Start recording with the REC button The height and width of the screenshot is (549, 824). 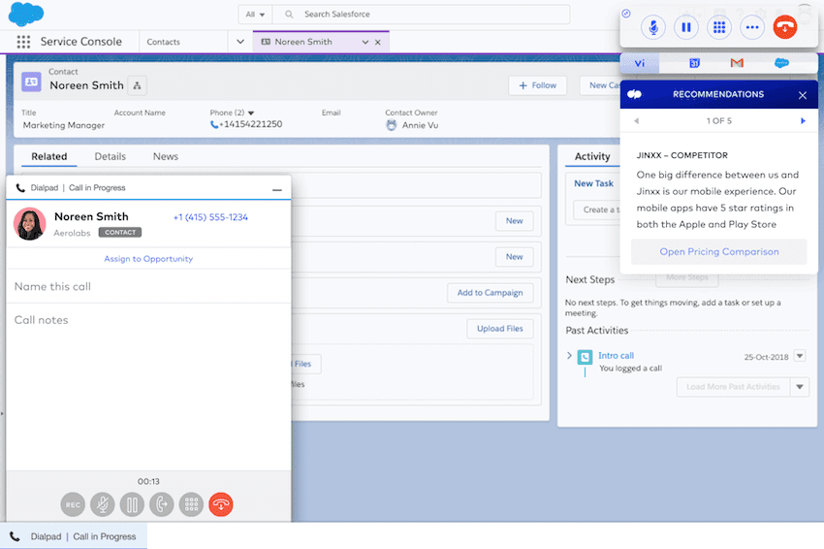coord(73,504)
